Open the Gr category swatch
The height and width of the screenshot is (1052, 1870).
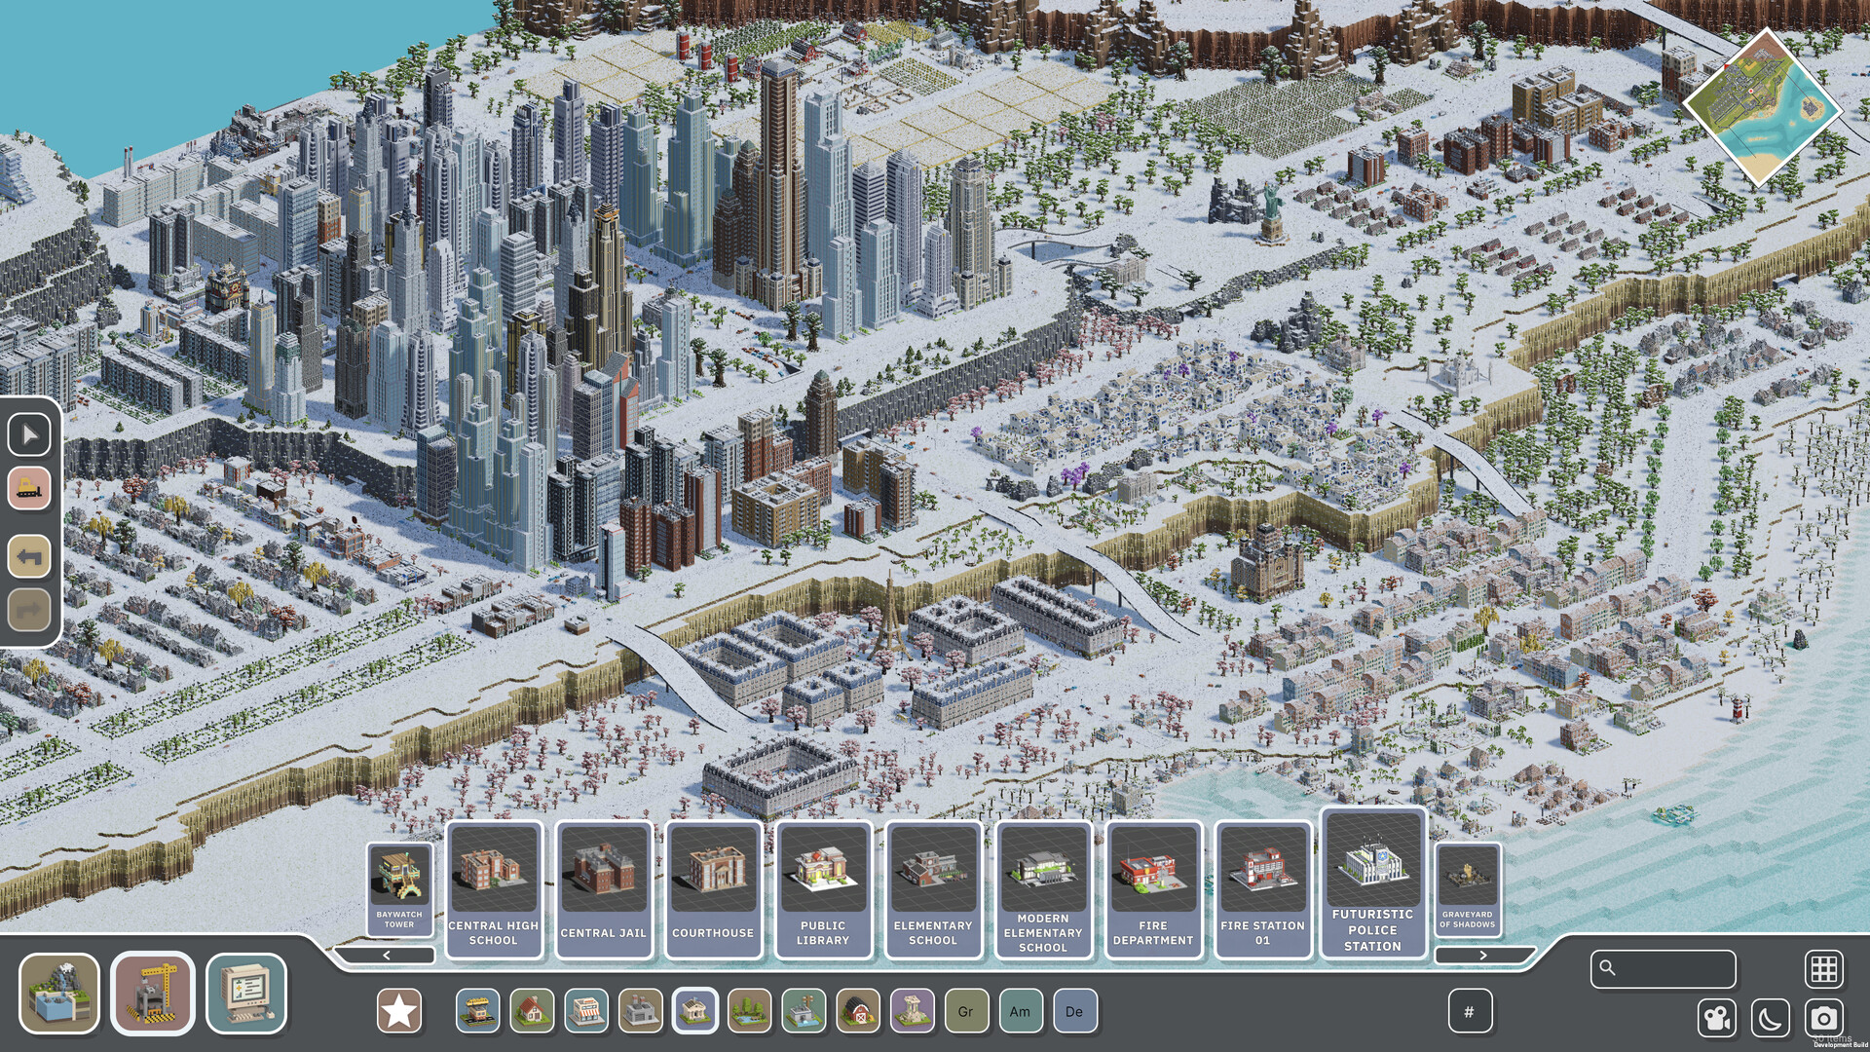pos(966,1011)
